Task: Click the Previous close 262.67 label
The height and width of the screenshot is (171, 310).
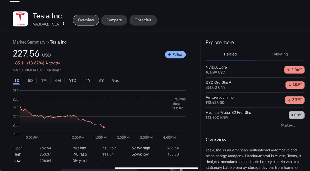Action: pos(179,104)
